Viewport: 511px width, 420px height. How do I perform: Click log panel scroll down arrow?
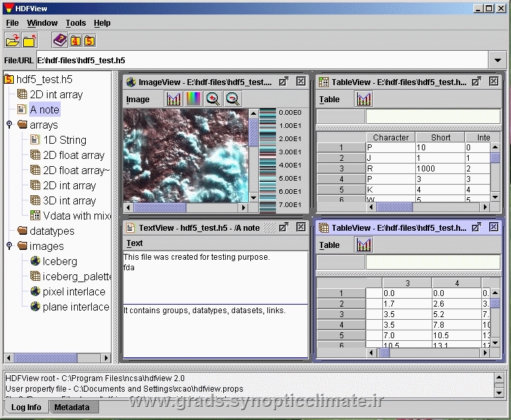(499, 393)
